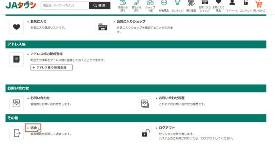Open the お気に入りショップ link
Viewport: 275px width, 159px height.
(131, 22)
